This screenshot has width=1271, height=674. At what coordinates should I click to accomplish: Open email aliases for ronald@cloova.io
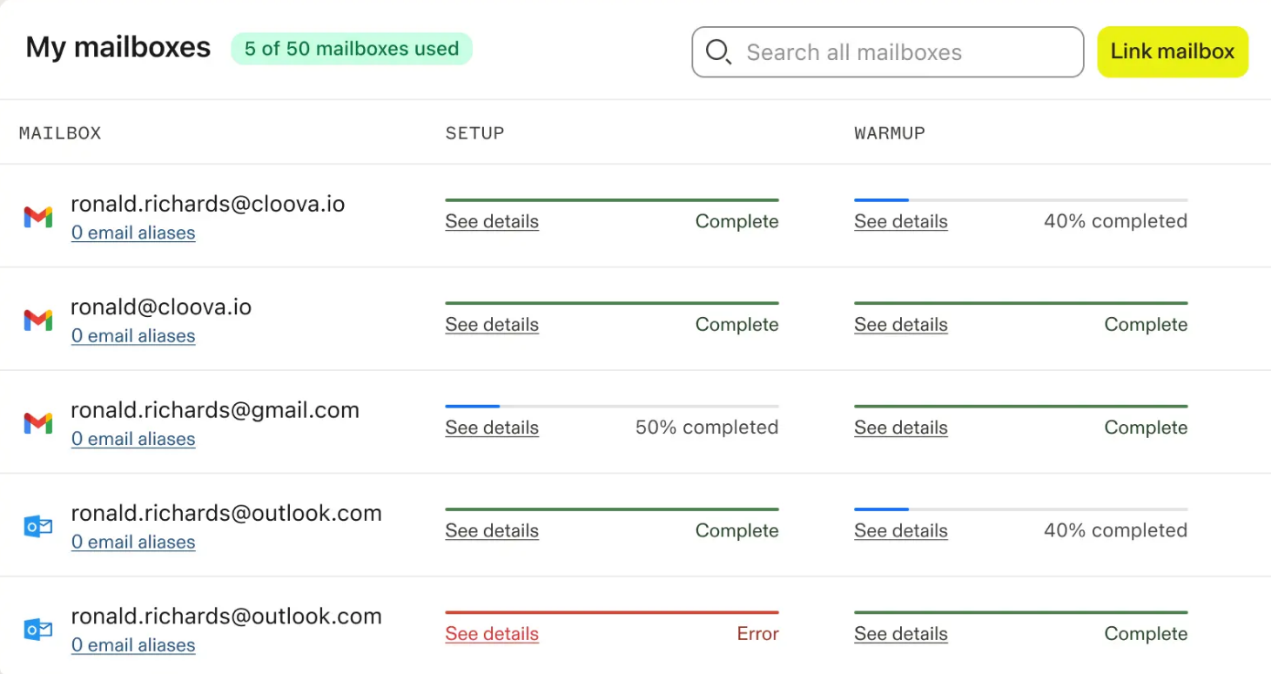[133, 335]
